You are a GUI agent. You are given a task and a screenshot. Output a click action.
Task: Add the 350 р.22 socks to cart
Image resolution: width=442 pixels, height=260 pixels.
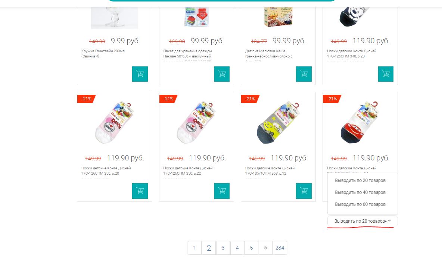point(222,191)
